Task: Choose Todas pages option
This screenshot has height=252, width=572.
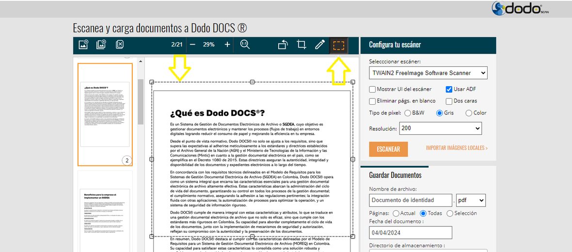Action: 423,213
